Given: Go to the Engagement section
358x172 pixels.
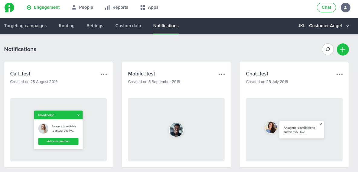Looking at the screenshot, I should point(43,7).
